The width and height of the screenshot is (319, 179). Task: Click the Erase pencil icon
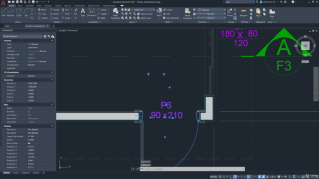76,10
